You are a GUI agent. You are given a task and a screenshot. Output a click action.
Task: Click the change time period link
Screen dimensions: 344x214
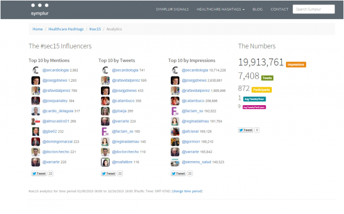point(187,191)
